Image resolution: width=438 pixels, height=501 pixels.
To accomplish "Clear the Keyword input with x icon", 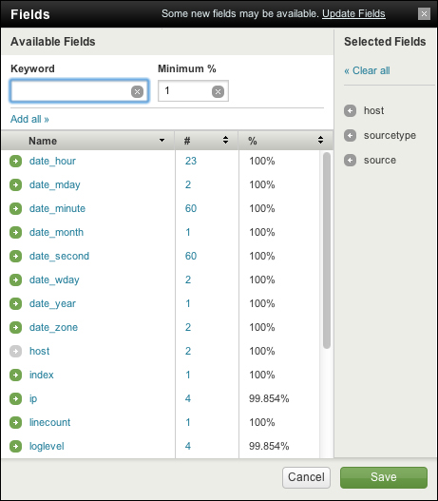I will coord(137,91).
